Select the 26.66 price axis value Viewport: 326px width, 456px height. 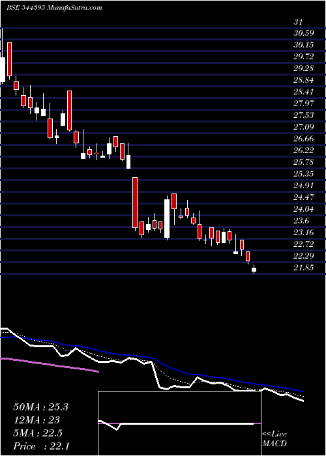304,139
